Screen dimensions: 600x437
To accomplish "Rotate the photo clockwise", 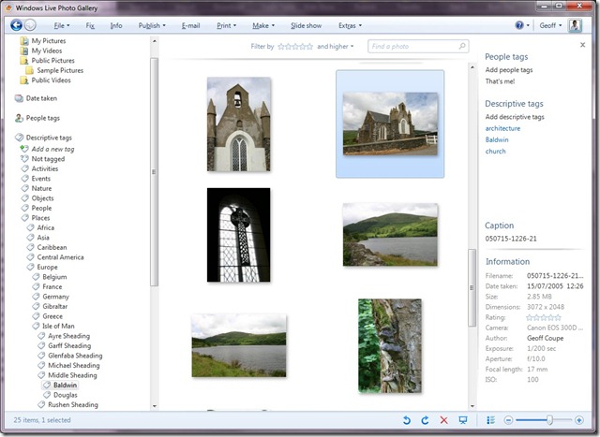I will pos(425,420).
